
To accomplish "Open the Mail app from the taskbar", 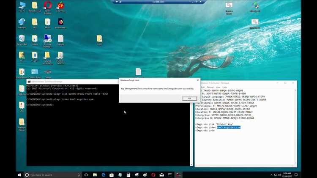I will point(162,175).
